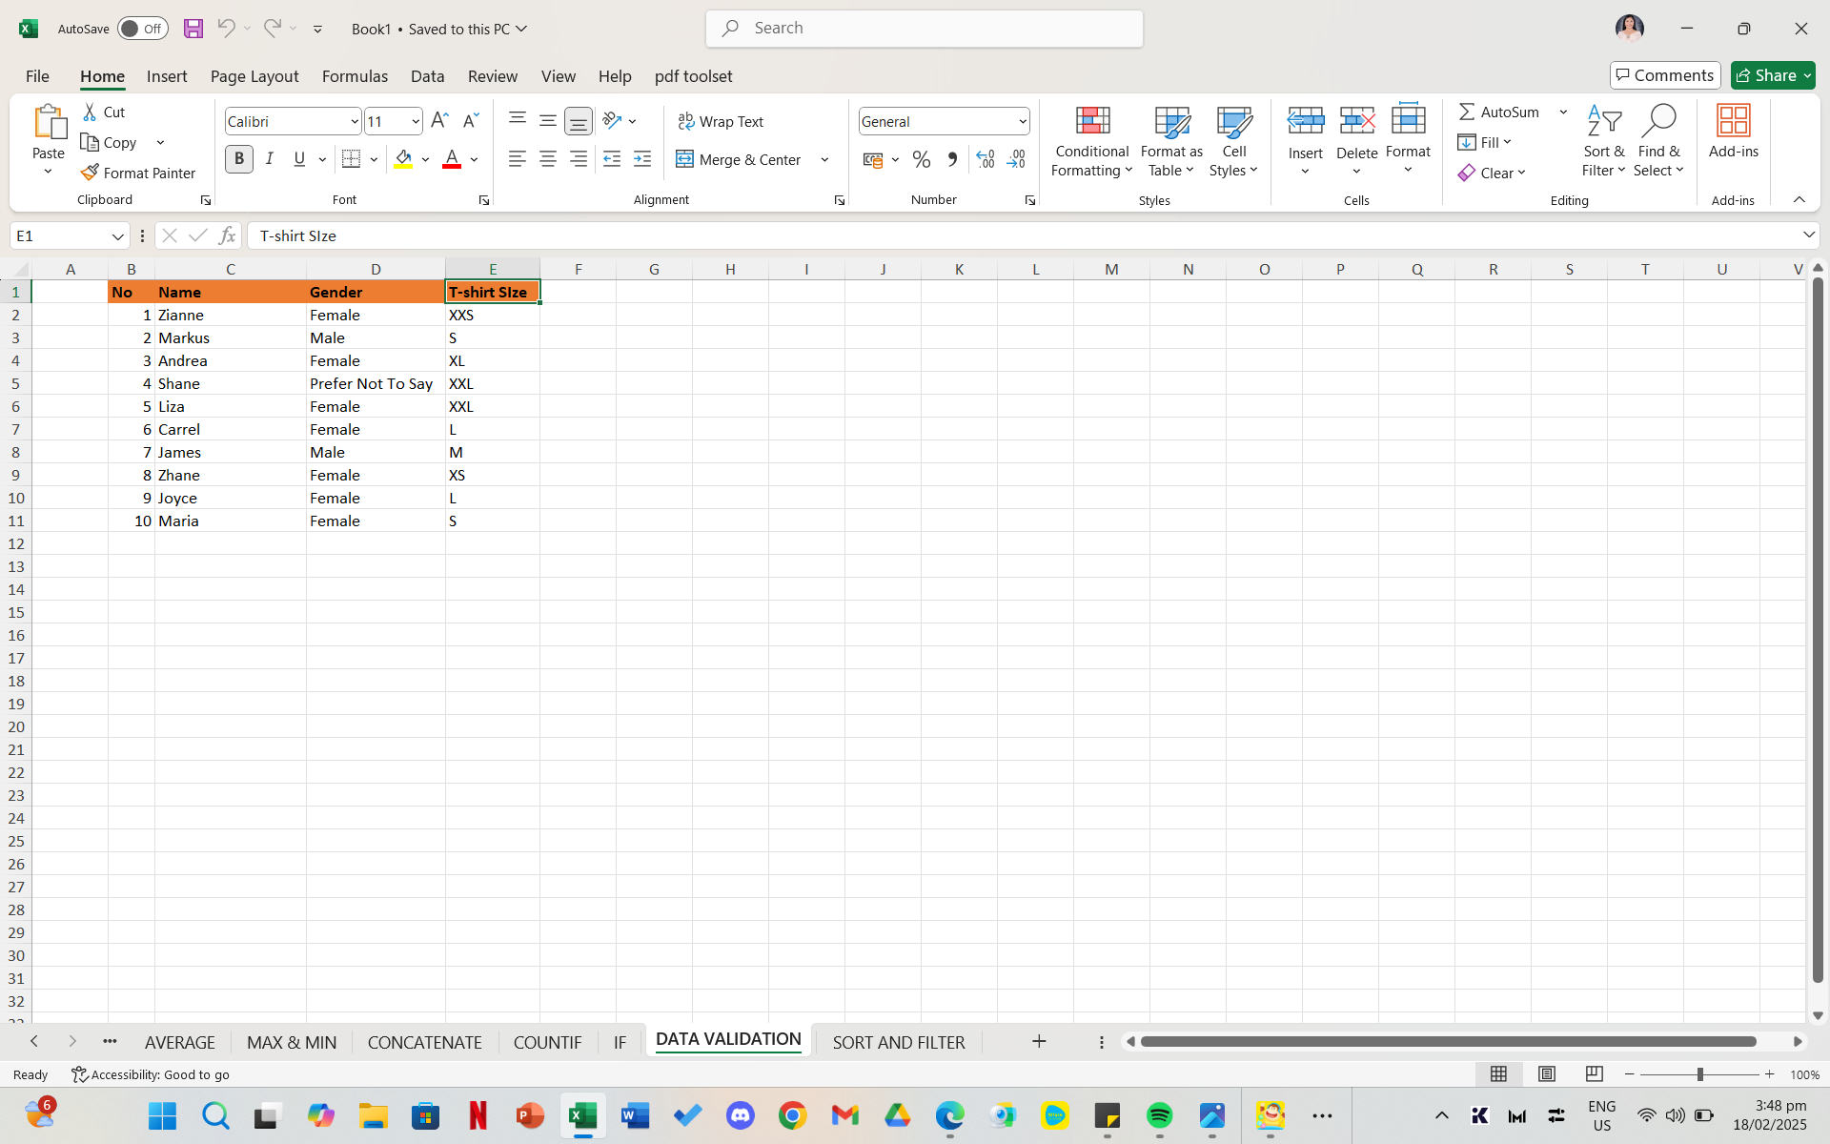Viewport: 1830px width, 1144px height.
Task: Click the Paste clipboard icon
Action: click(49, 122)
